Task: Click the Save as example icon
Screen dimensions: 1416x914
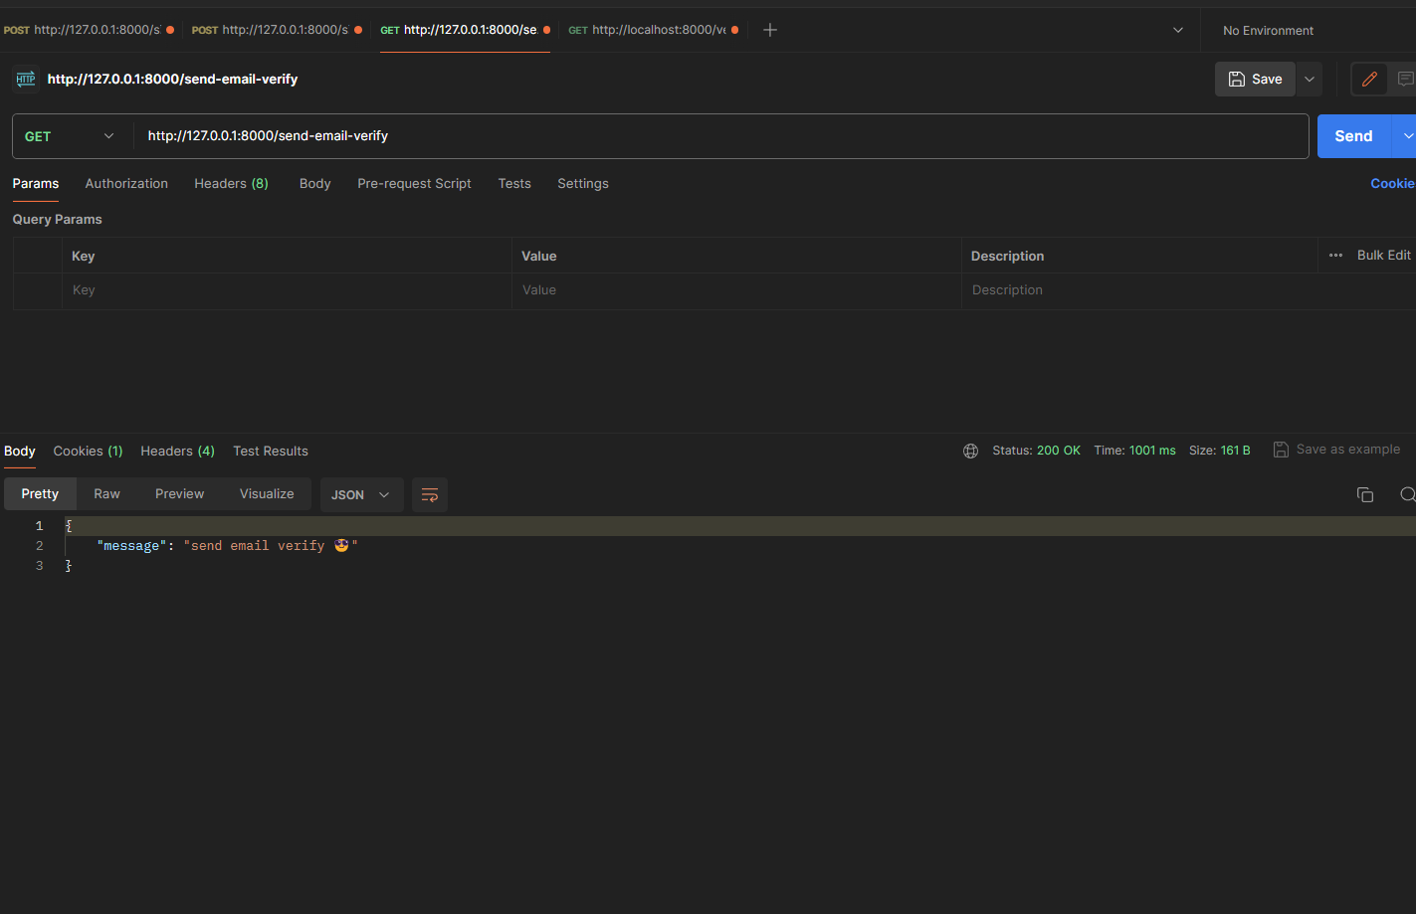Action: coord(1281,450)
